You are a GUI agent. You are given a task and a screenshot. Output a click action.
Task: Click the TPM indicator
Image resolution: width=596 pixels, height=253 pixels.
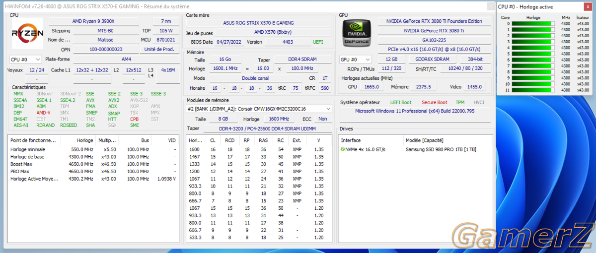(x=460, y=102)
